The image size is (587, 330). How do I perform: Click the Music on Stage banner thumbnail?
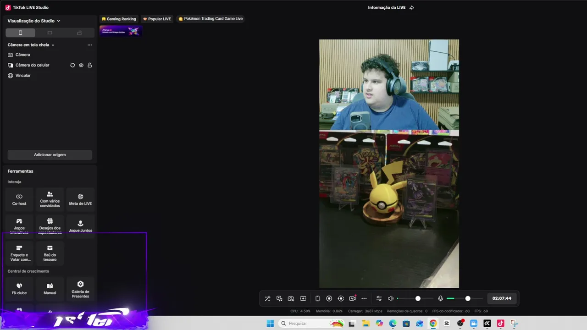point(121,31)
